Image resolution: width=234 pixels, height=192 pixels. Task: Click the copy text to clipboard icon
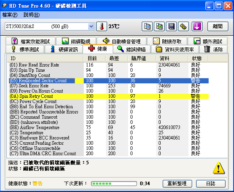pos(147,26)
